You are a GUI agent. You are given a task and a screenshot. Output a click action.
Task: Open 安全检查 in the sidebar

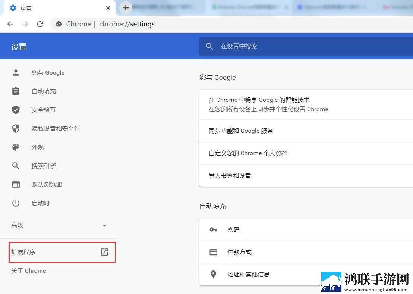tap(44, 110)
